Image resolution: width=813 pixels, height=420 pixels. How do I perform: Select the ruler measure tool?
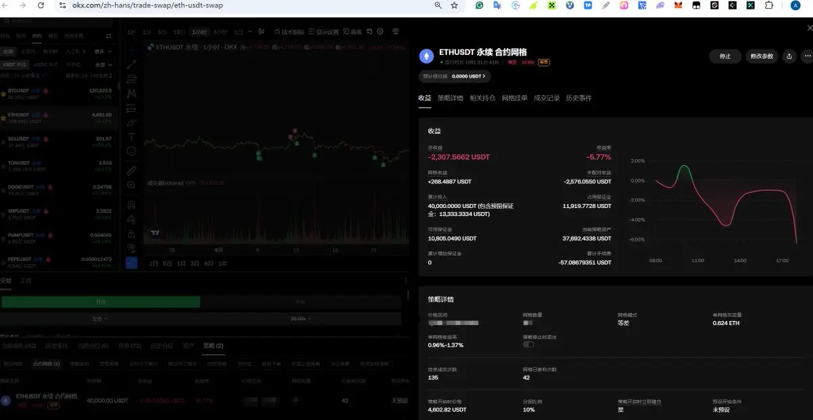coord(131,170)
